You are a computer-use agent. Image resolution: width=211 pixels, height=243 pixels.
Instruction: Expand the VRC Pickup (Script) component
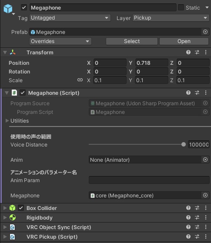click(x=5, y=237)
